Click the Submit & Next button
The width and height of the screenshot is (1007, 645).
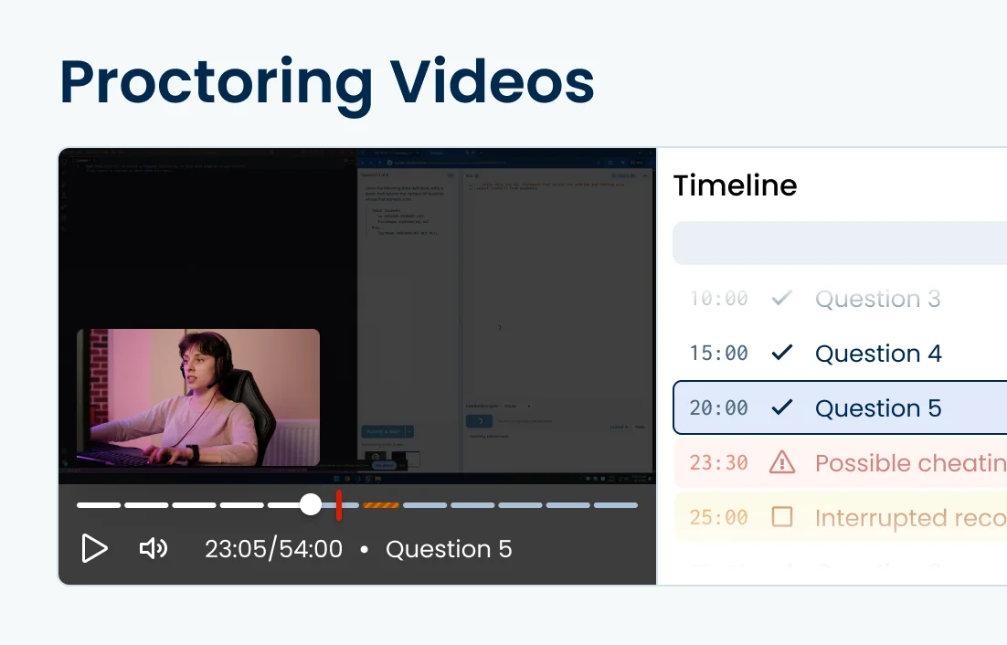coord(384,431)
